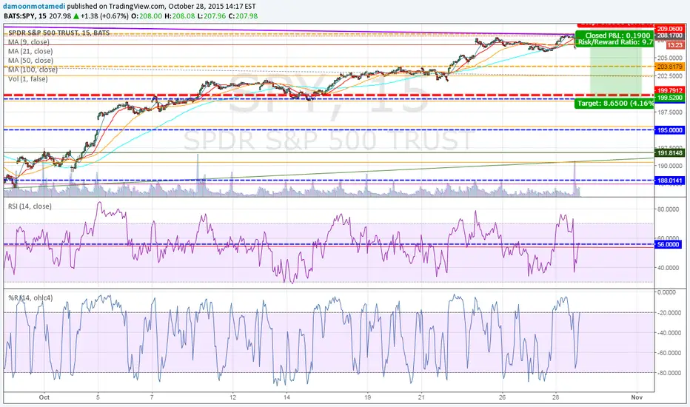Click the Target: 8.6500 (4.16% label
Image resolution: width=690 pixels, height=407 pixels.
(615, 104)
